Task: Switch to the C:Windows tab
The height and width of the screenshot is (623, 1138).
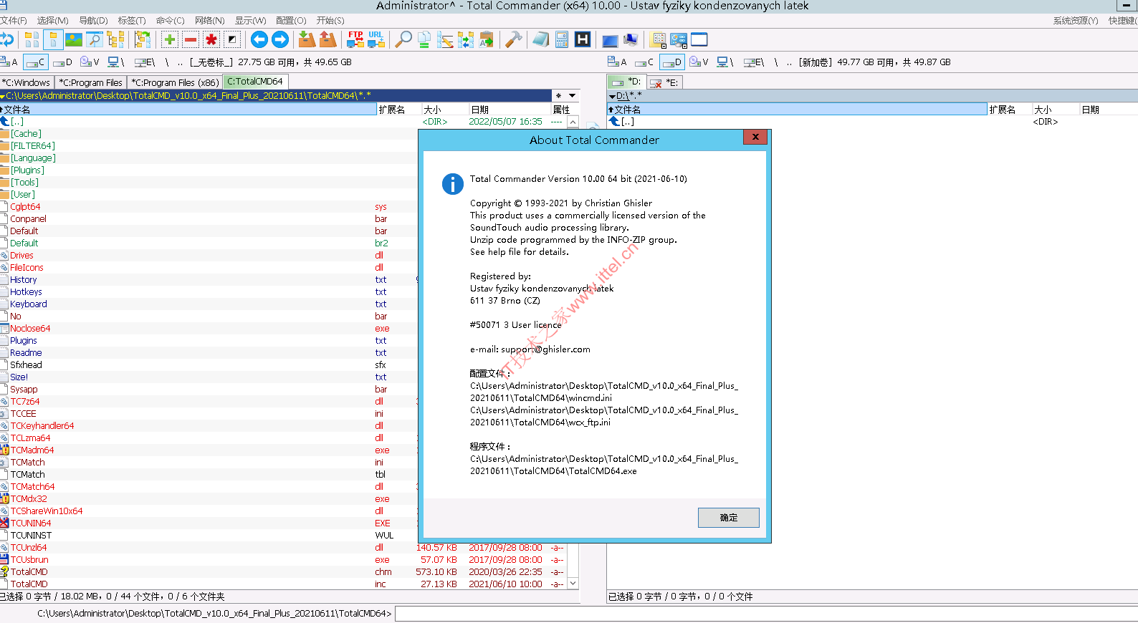Action: click(x=26, y=82)
